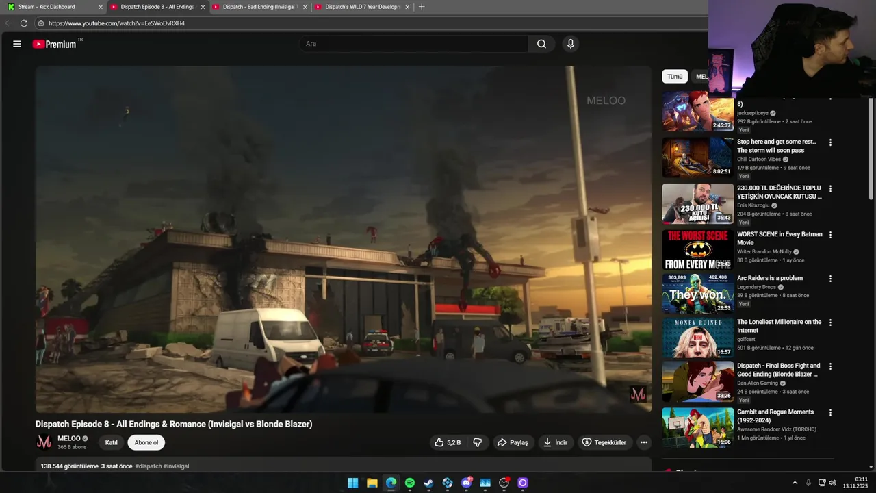Open WORST SCENE in Every Batman Movie title
This screenshot has width=876, height=493.
click(x=780, y=238)
